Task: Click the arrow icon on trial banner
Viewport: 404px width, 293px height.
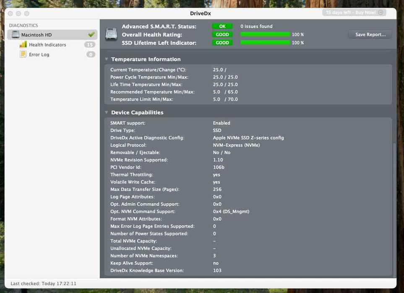Action: pyautogui.click(x=381, y=12)
